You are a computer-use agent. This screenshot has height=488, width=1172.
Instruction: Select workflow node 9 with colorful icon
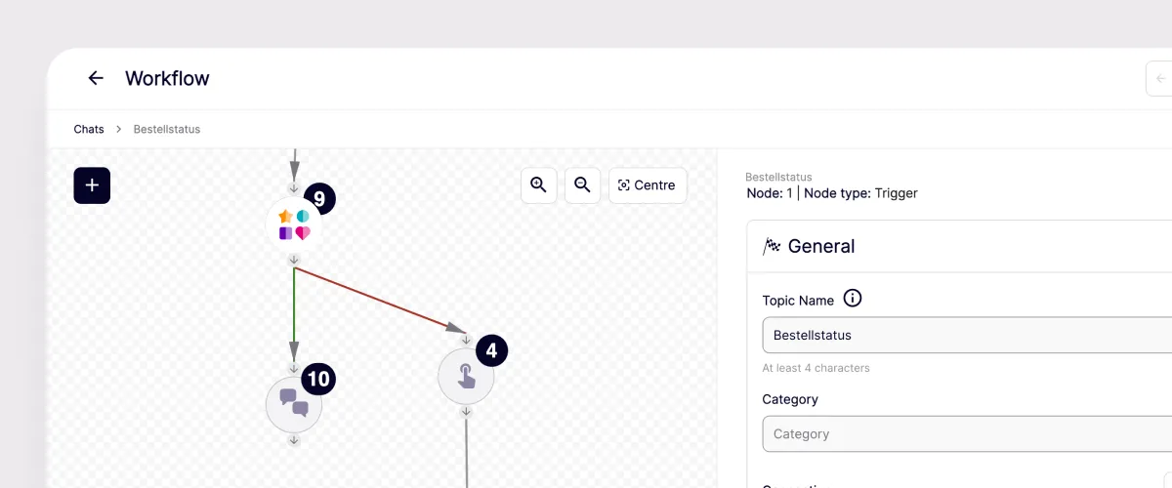[294, 224]
